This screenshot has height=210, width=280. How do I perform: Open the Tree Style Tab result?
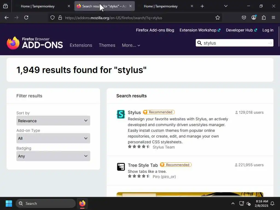143,165
